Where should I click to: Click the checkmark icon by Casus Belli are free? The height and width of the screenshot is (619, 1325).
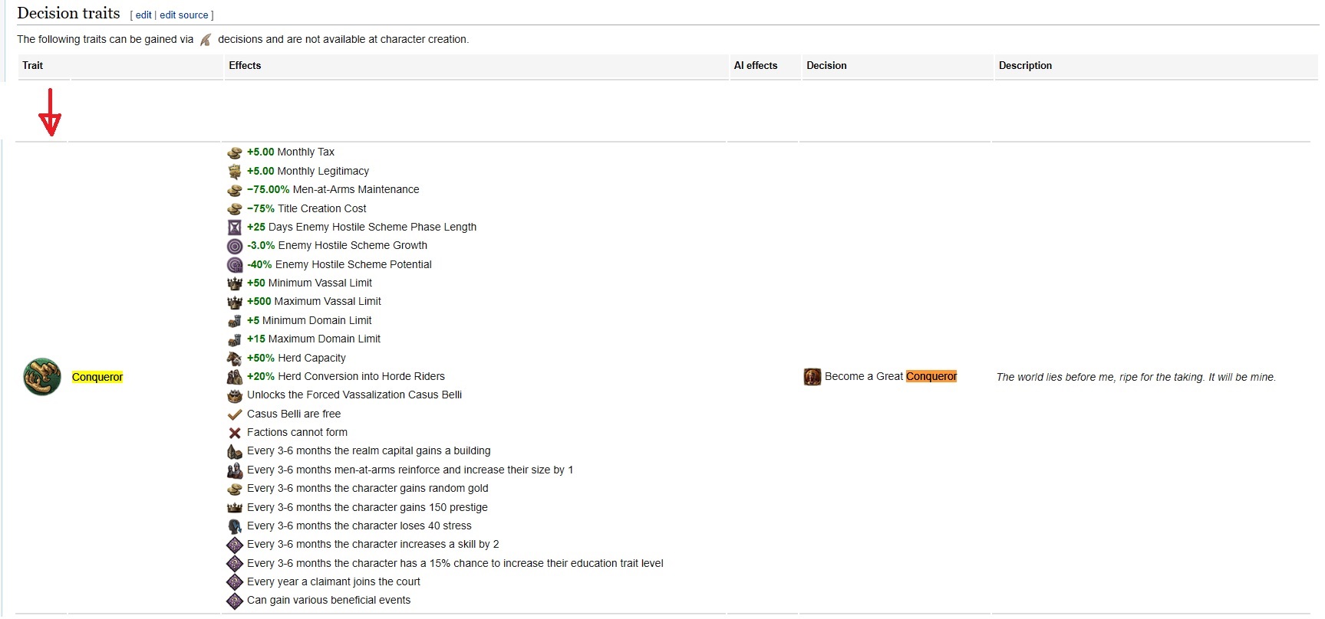(235, 414)
